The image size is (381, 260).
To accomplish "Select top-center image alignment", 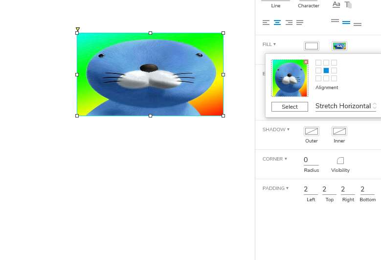I will (x=326, y=63).
